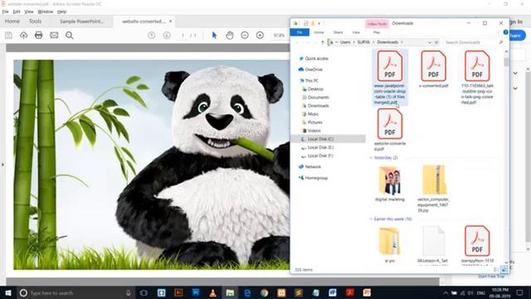Open the Share tab in Explorer ribbon

pos(338,32)
